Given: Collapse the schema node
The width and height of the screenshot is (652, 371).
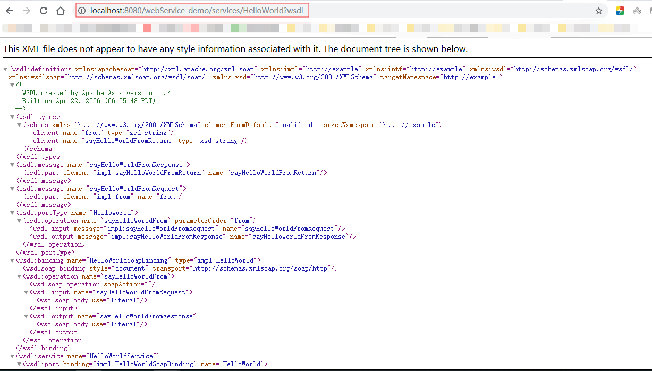Looking at the screenshot, I should click(19, 125).
